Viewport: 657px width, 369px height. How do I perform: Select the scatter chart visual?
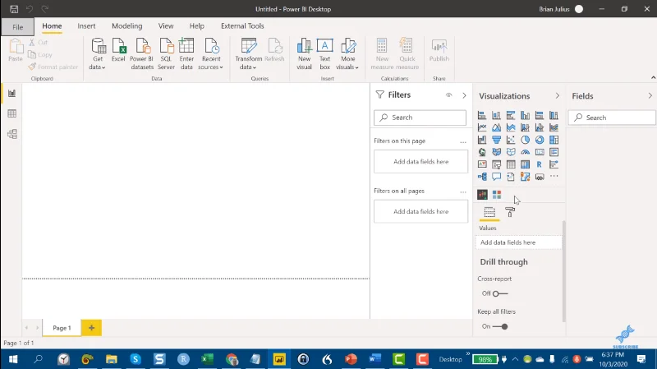[511, 140]
